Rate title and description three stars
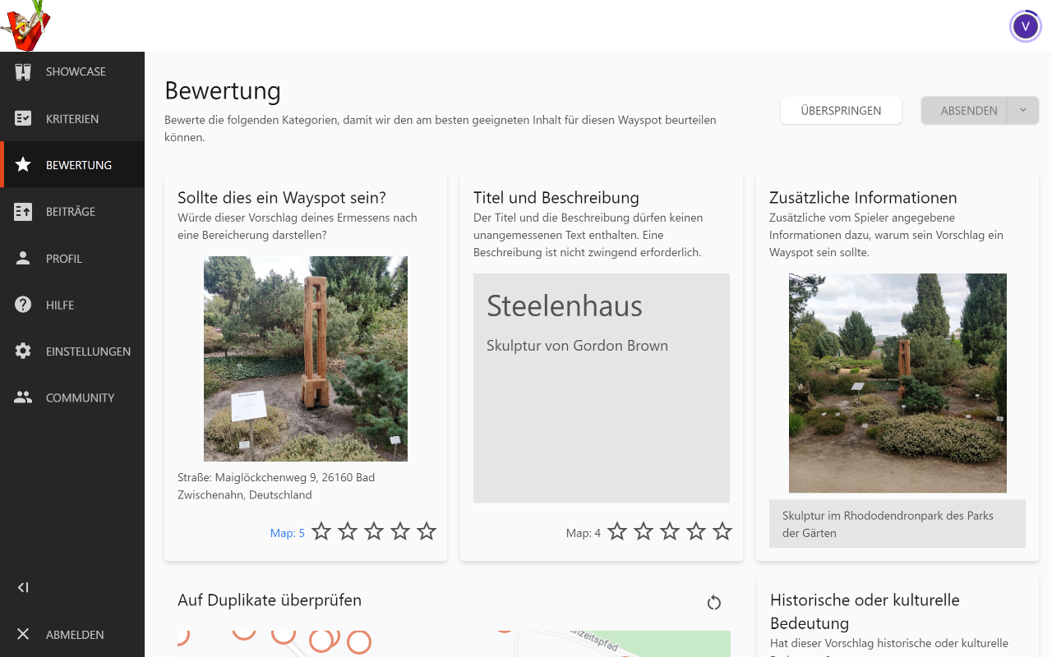 click(x=670, y=532)
